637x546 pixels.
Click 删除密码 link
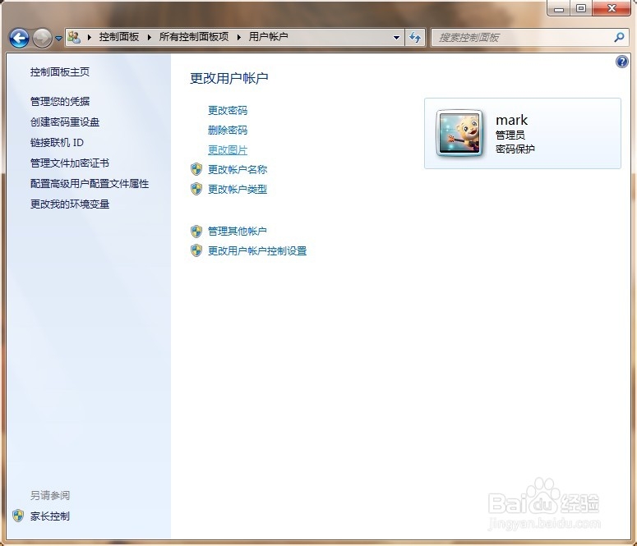click(x=228, y=130)
